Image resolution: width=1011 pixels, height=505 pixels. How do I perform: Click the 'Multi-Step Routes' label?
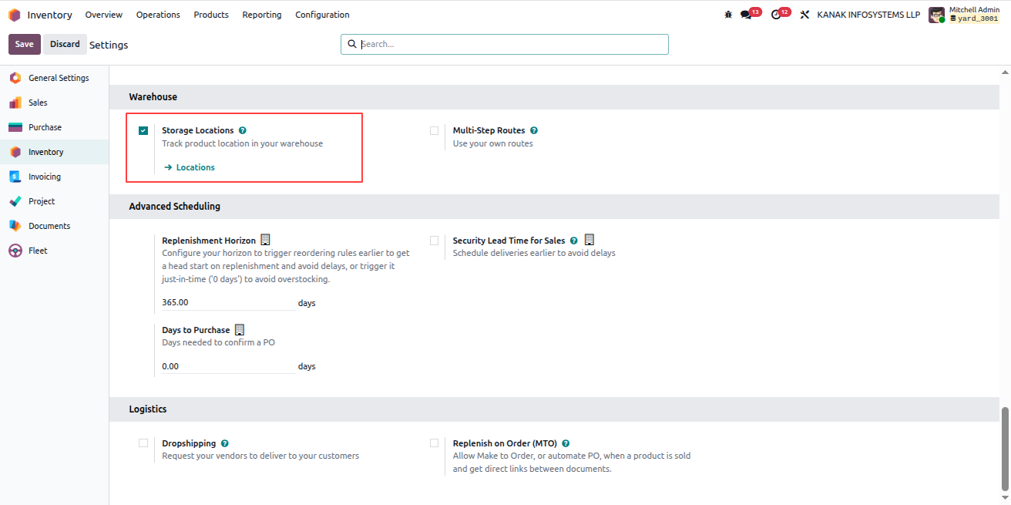click(489, 131)
